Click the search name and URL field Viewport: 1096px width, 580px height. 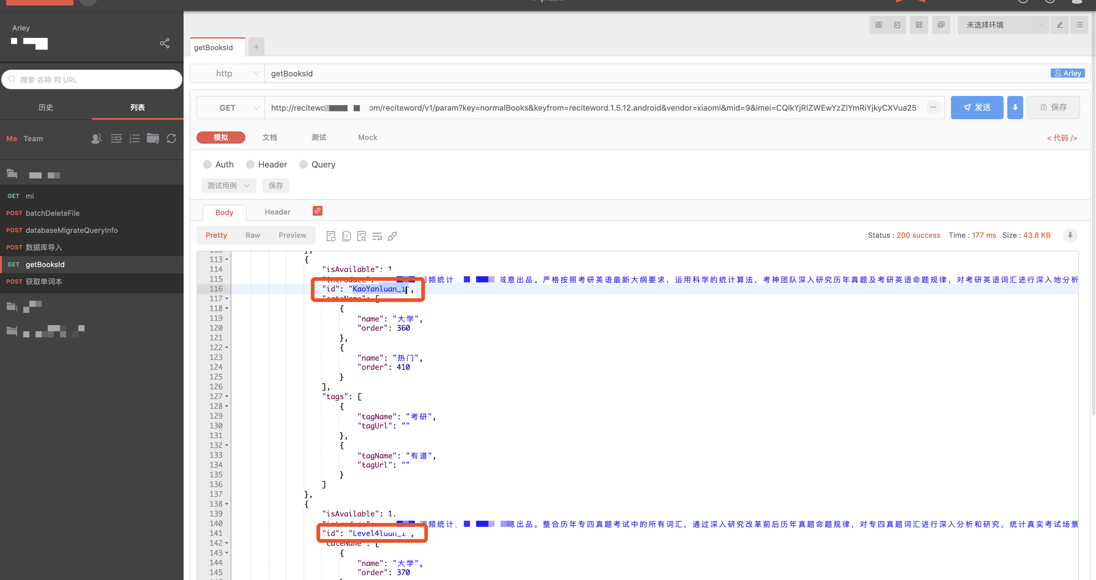pyautogui.click(x=92, y=79)
